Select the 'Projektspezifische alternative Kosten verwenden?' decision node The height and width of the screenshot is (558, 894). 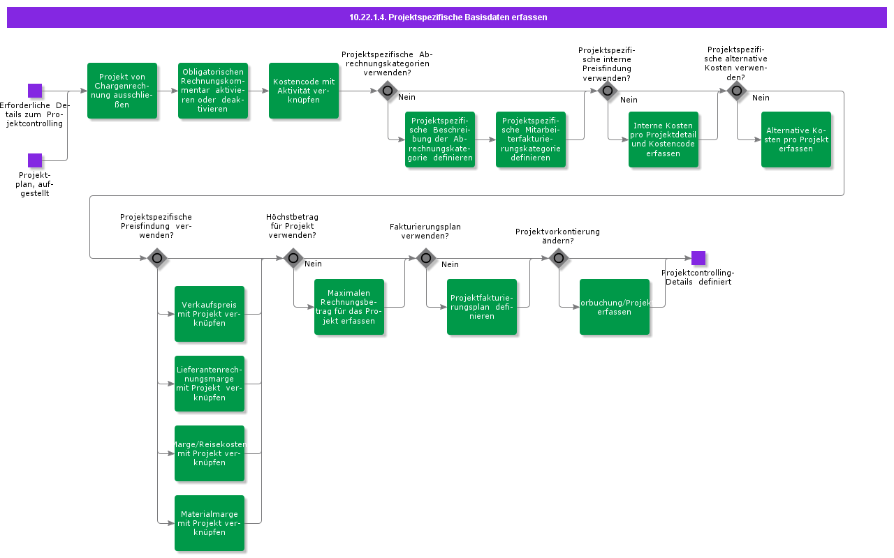coord(737,91)
